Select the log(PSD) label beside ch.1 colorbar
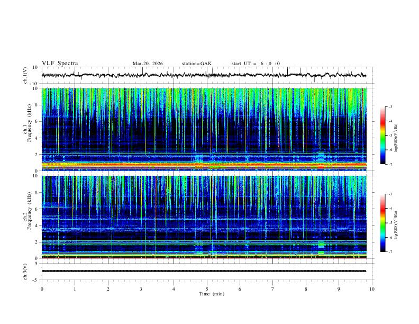Image resolution: width=419 pixels, height=324 pixels. 396,138
